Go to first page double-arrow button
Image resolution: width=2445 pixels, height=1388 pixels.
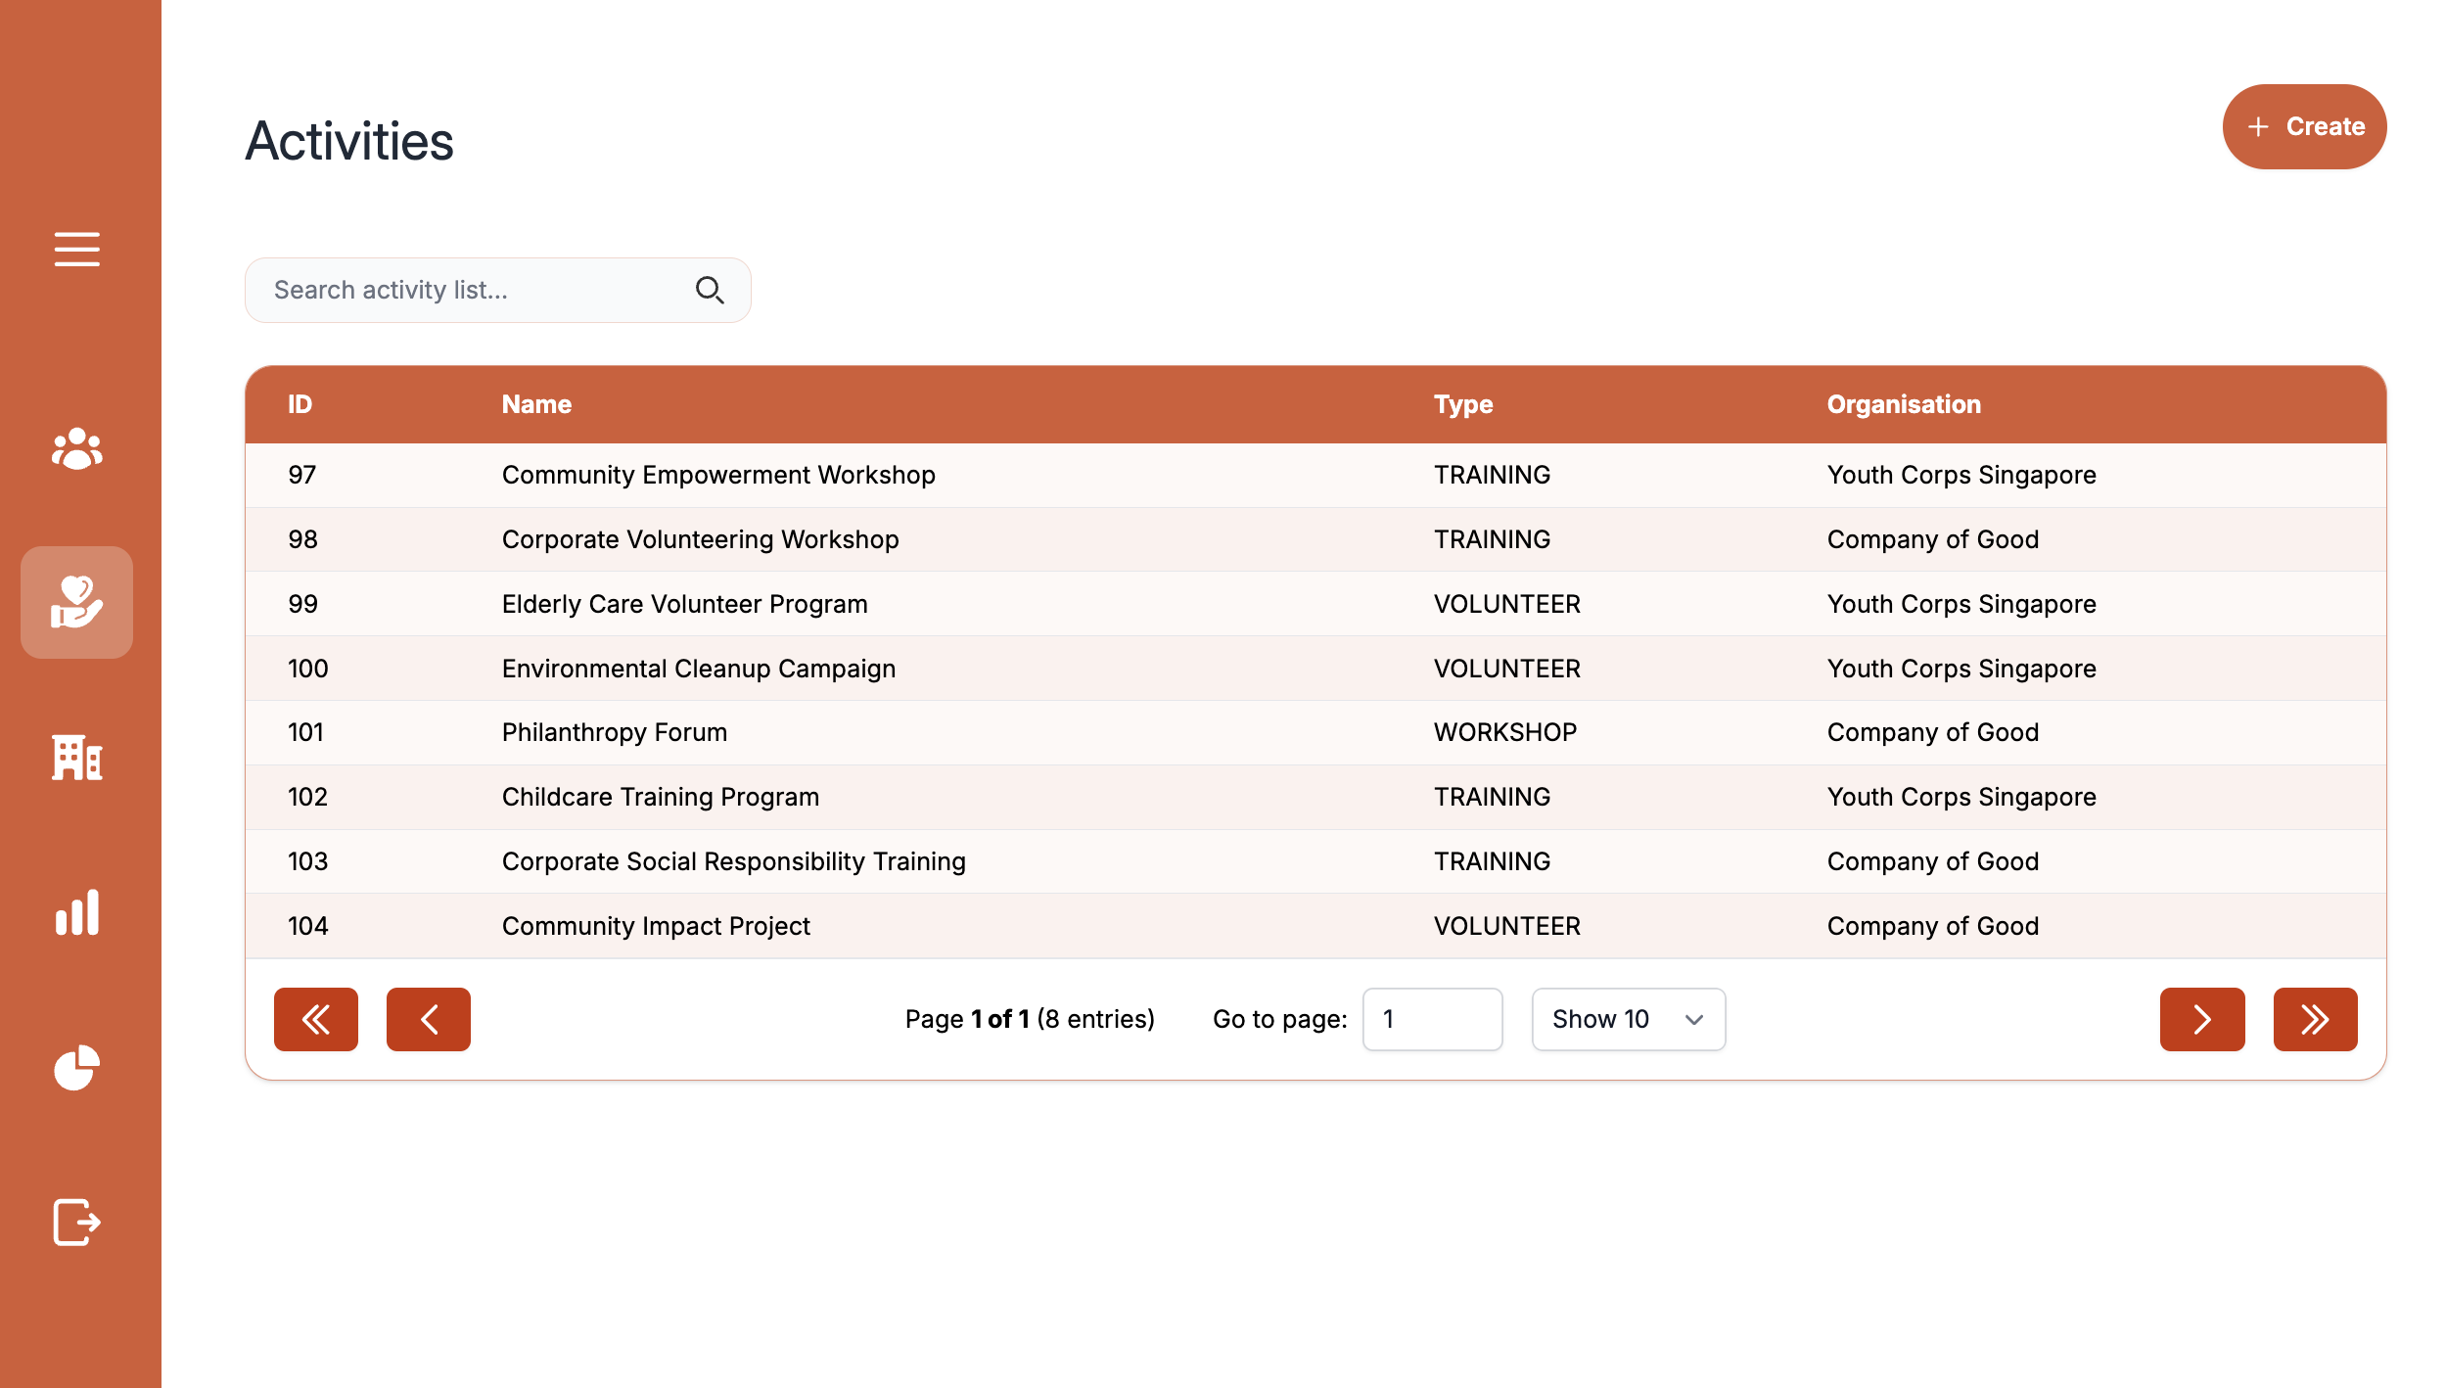(315, 1019)
